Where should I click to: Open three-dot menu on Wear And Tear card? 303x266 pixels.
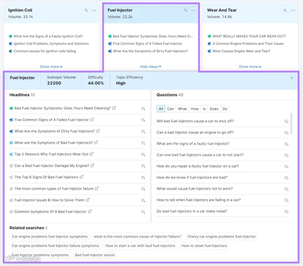coord(293,10)
